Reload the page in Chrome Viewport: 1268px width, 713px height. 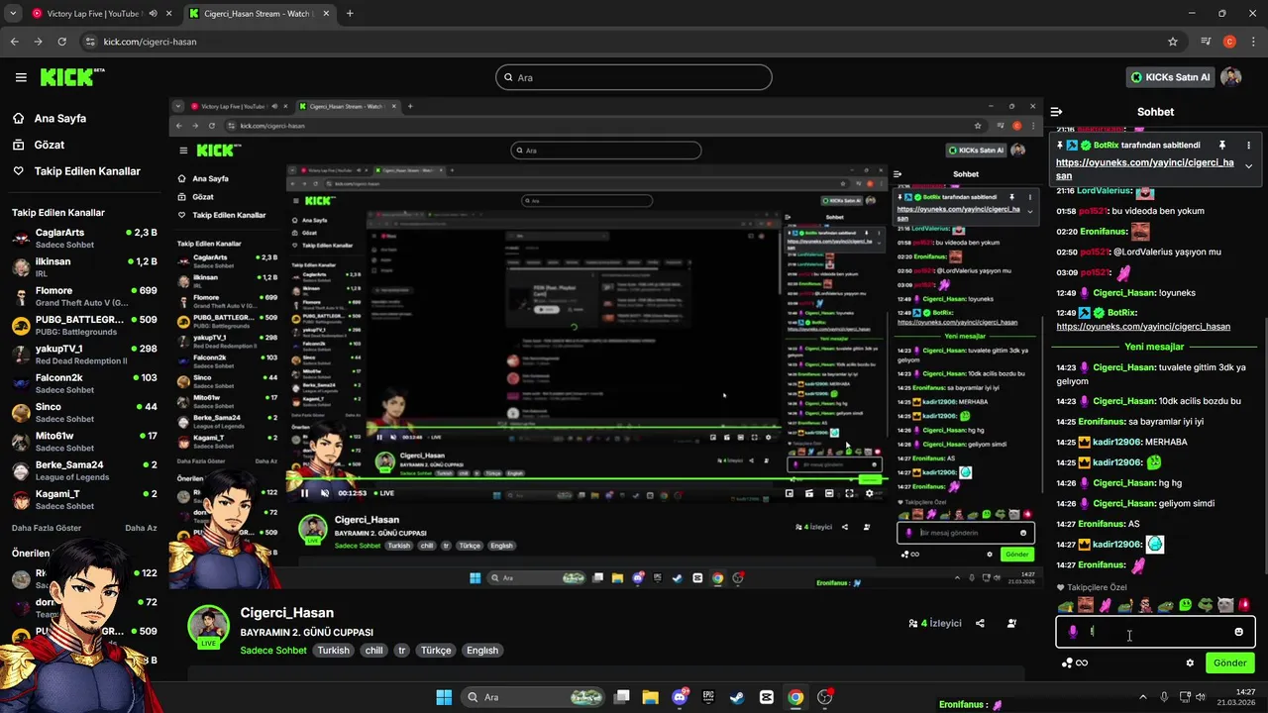[62, 42]
